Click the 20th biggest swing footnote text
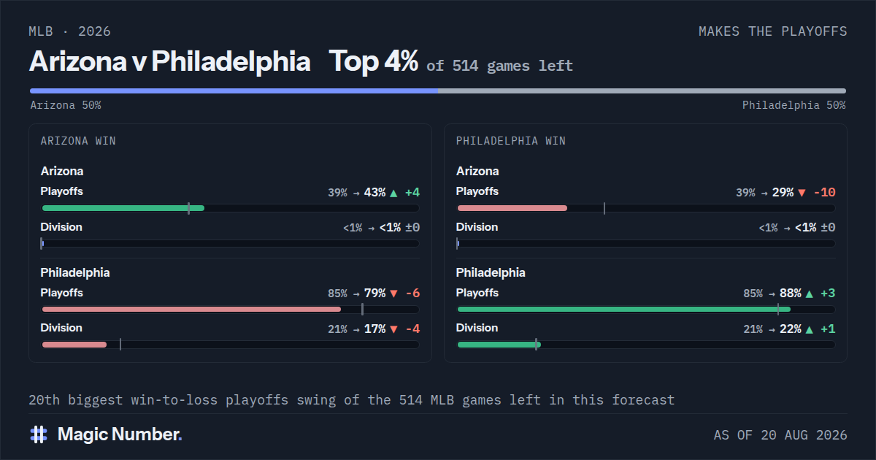This screenshot has height=460, width=876. [x=352, y=400]
